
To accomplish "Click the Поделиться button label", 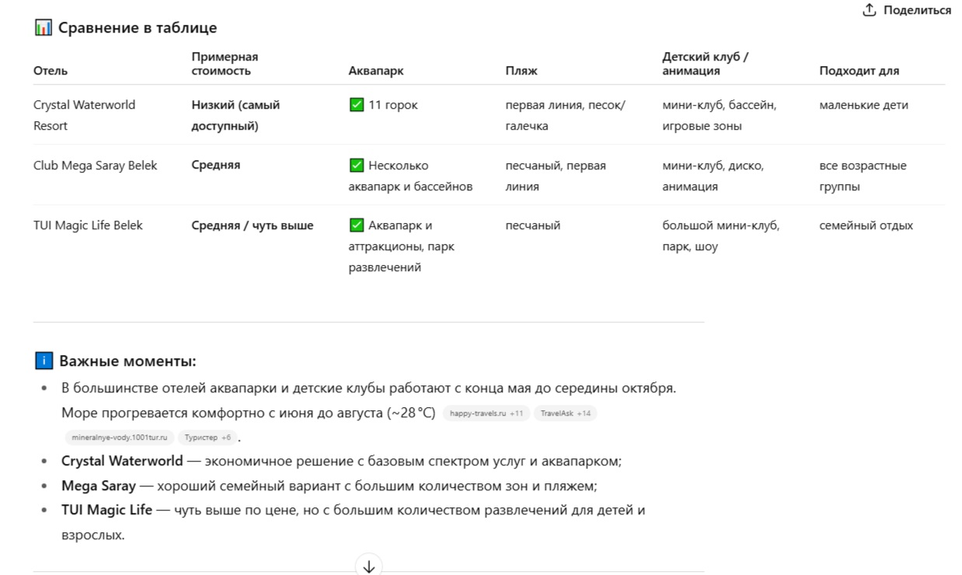I will pyautogui.click(x=917, y=10).
